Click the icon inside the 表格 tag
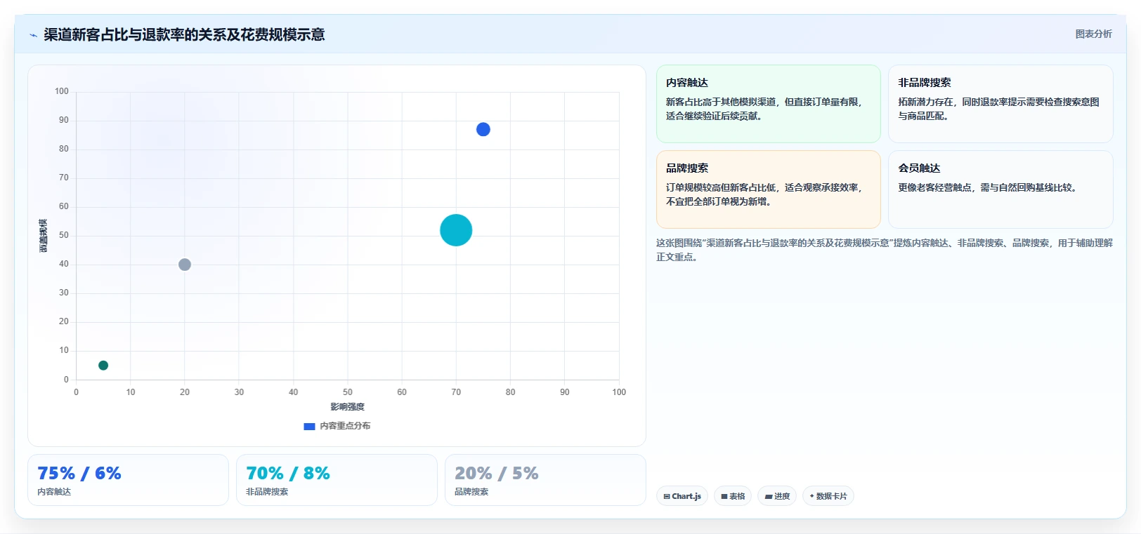Image resolution: width=1141 pixels, height=534 pixels. click(x=724, y=496)
